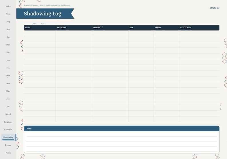
Task: Click first row cell under DATE
Action: [40, 33]
